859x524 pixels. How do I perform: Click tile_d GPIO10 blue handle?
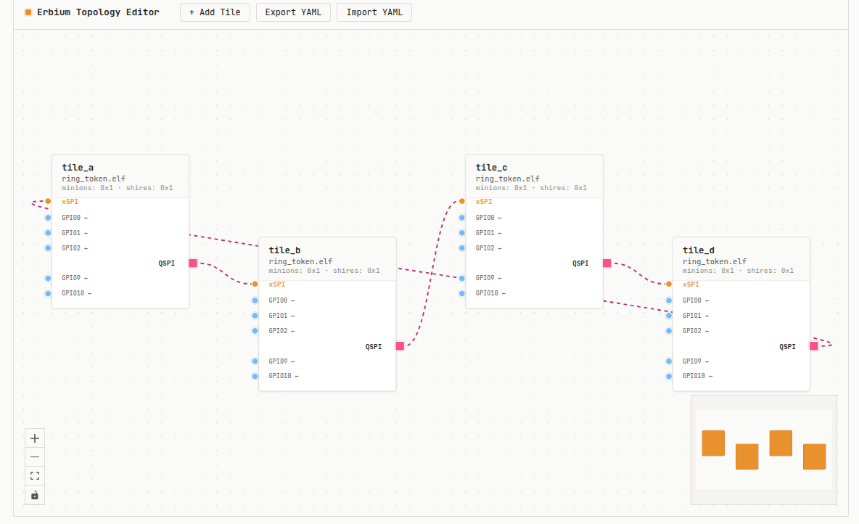669,376
